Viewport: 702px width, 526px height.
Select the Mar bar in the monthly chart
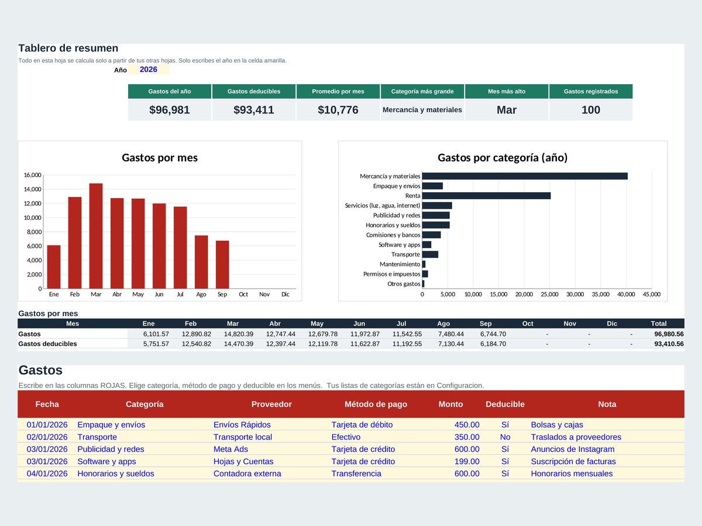(96, 236)
